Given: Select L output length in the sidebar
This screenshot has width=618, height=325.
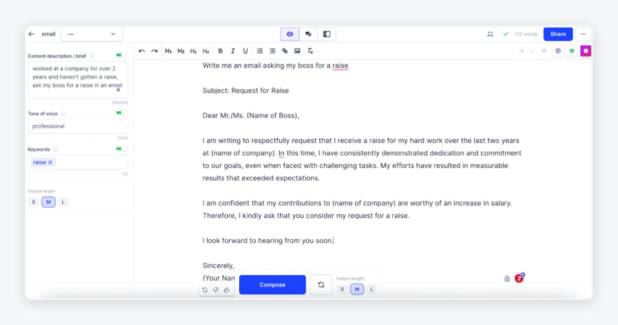Looking at the screenshot, I should pyautogui.click(x=63, y=202).
